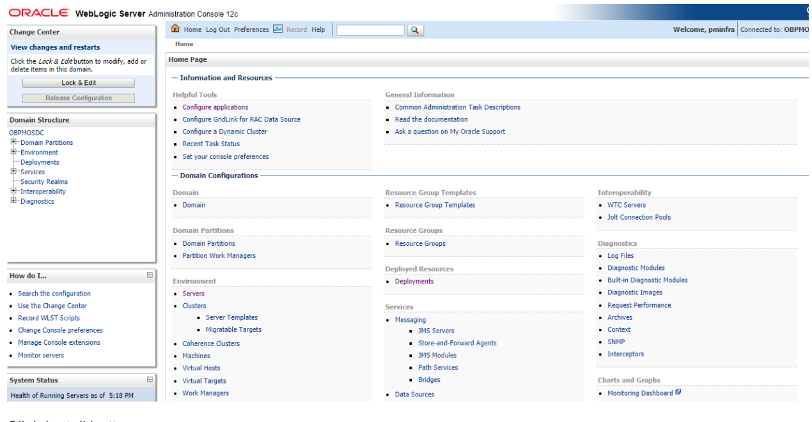Click the Record chart icon
The width and height of the screenshot is (812, 422).
(277, 29)
